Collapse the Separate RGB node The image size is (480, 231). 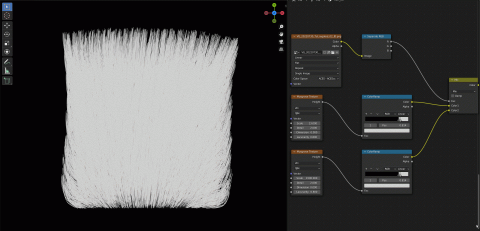pyautogui.click(x=365, y=36)
